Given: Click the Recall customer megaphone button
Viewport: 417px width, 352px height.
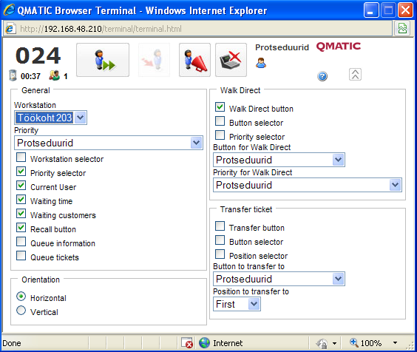Looking at the screenshot, I should (x=194, y=60).
